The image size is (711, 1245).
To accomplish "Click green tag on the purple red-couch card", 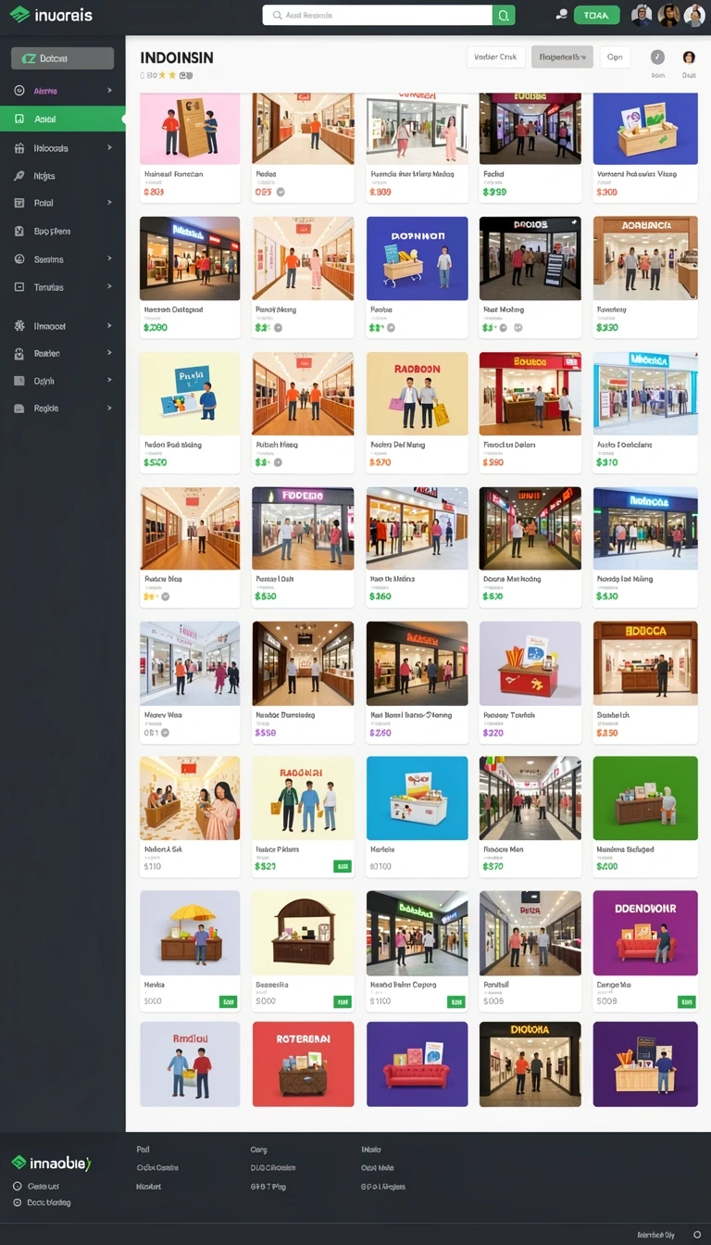I will tap(686, 1001).
